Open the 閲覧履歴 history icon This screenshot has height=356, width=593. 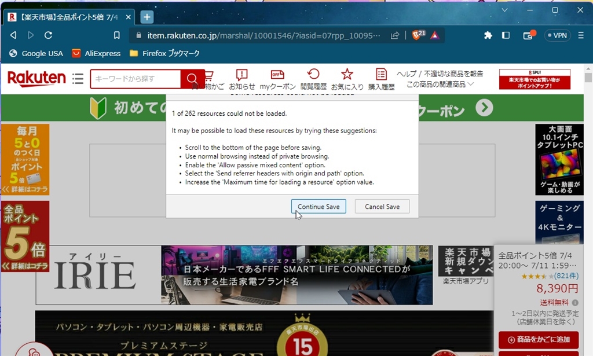(313, 79)
